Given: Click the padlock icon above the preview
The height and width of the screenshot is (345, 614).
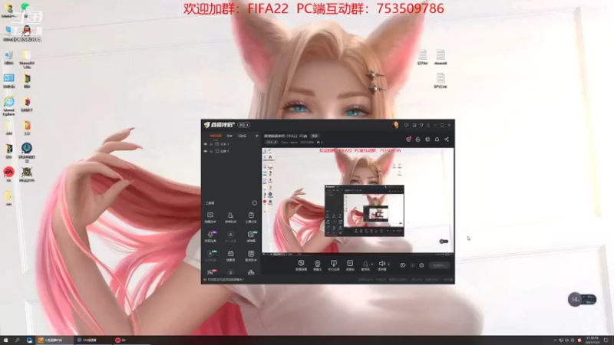Looking at the screenshot, I should pyautogui.click(x=418, y=140).
